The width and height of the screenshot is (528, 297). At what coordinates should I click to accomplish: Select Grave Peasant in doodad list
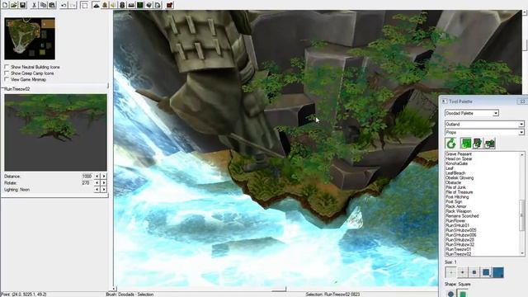[459, 154]
